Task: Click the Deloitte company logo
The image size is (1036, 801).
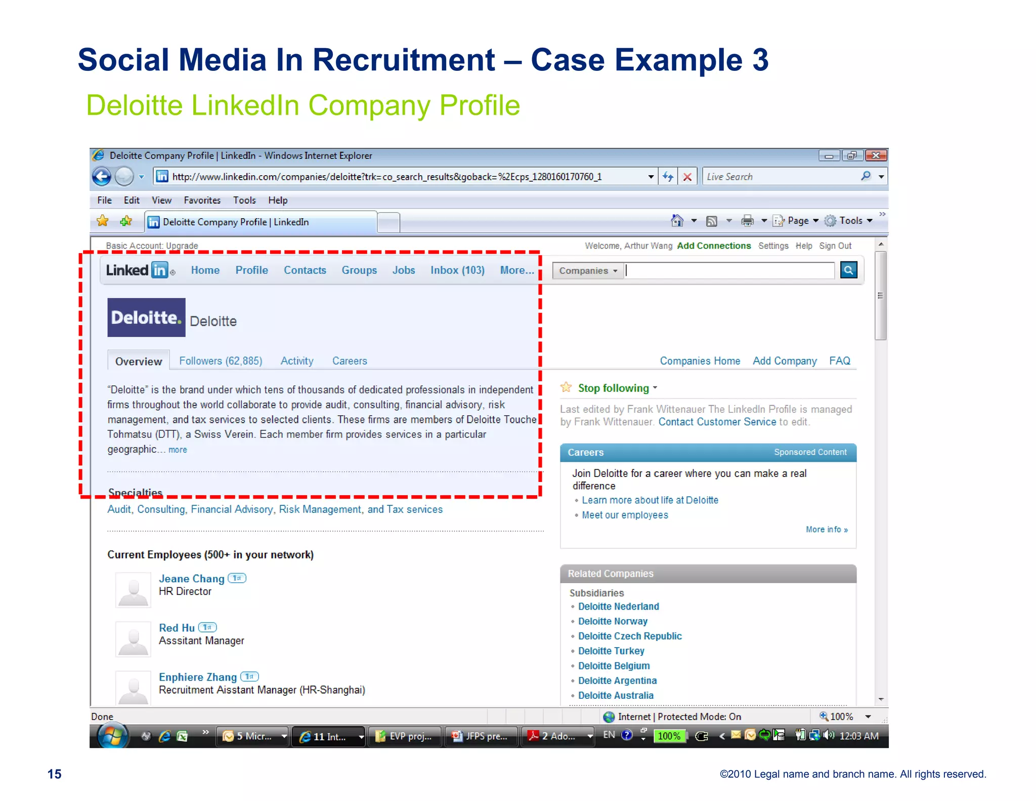Action: [146, 317]
